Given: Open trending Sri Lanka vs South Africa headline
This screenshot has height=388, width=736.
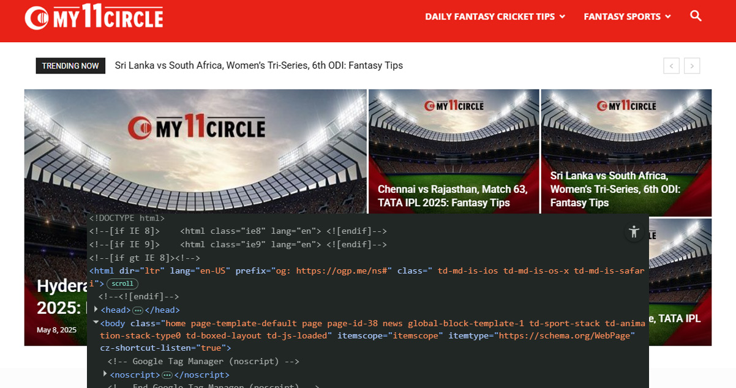Looking at the screenshot, I should (258, 65).
